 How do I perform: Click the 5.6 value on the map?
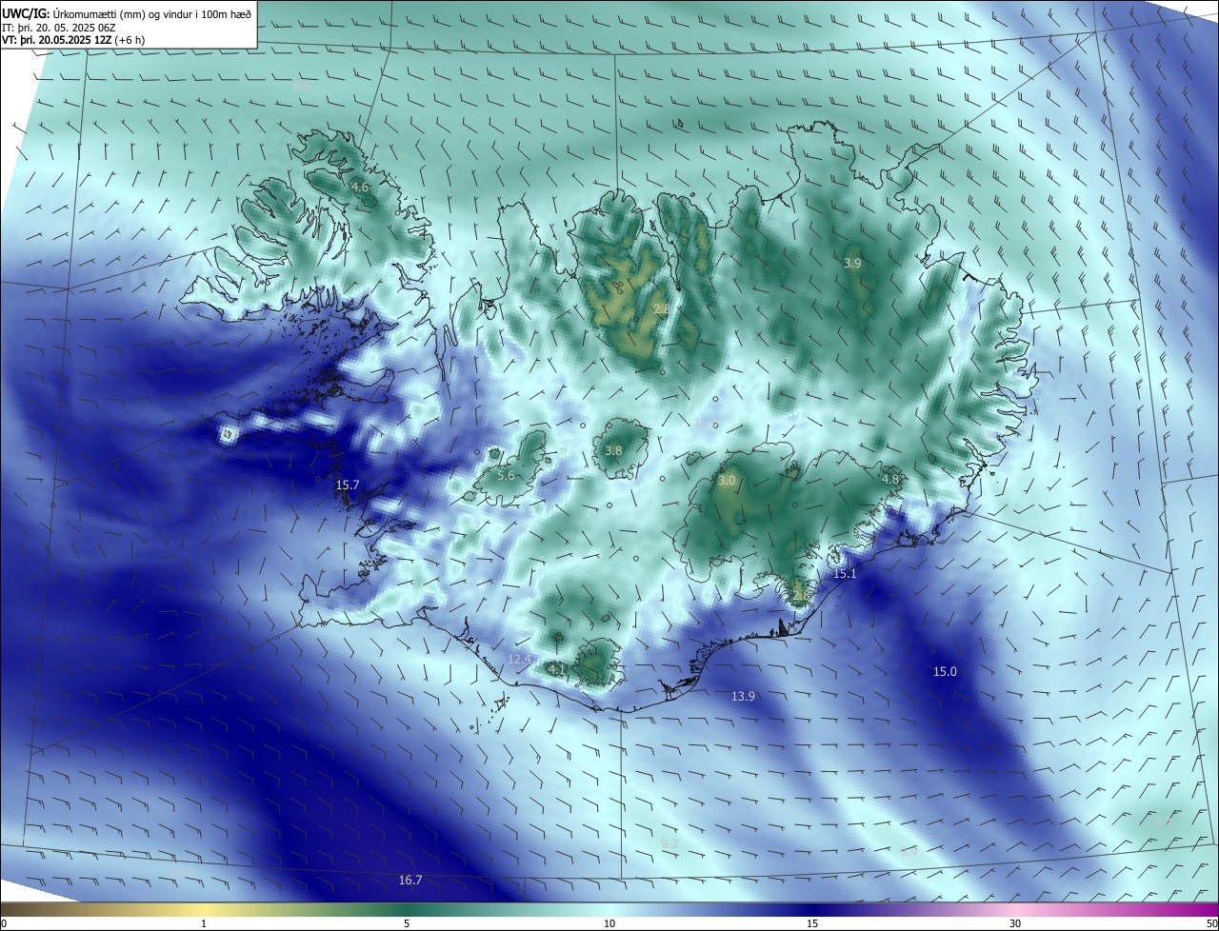[x=506, y=476]
